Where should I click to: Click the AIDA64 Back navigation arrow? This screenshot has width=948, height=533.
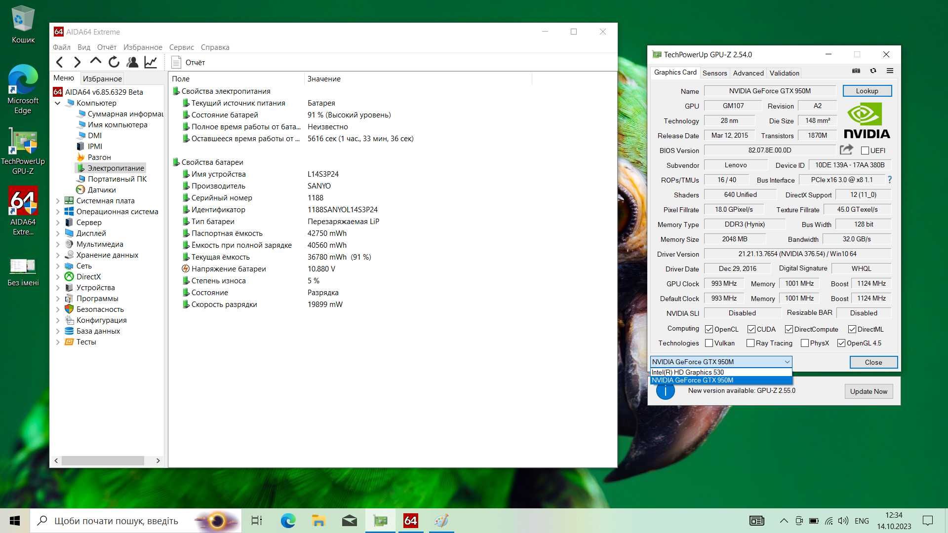(x=59, y=62)
